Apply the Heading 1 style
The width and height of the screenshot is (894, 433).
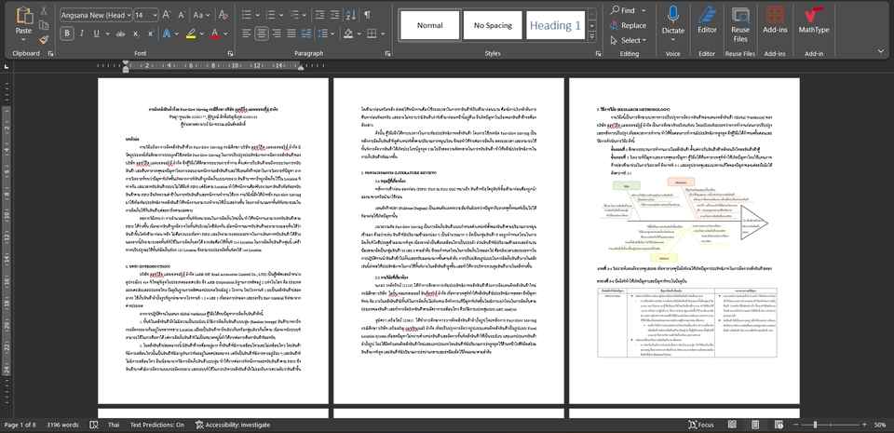555,25
